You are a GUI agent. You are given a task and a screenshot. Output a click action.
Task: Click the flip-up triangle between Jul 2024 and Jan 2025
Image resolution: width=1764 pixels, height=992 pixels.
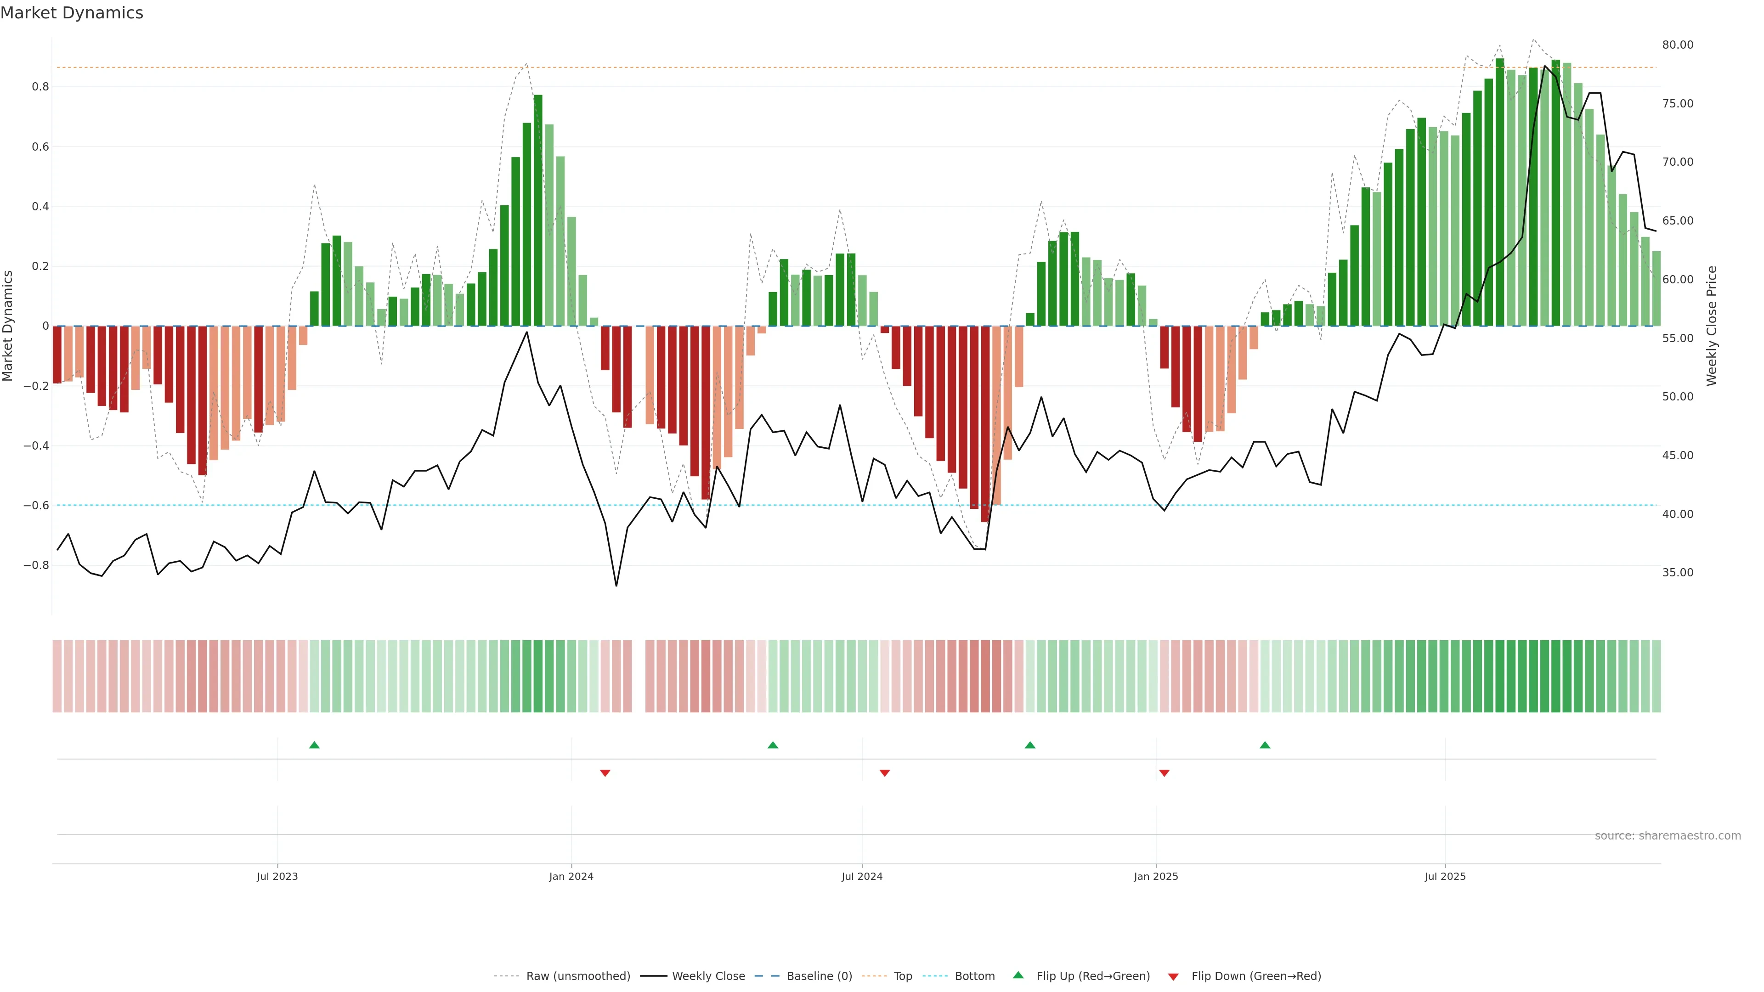(x=1030, y=745)
